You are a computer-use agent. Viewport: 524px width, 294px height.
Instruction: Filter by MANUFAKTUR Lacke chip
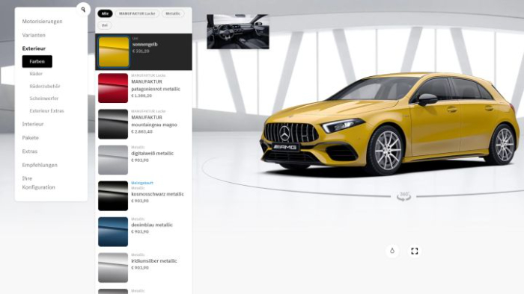pos(137,13)
